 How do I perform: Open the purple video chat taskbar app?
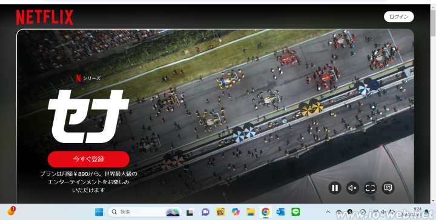pyautogui.click(x=205, y=212)
